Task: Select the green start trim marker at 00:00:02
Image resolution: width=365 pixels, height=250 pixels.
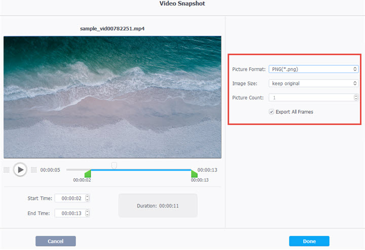Action: 88,174
